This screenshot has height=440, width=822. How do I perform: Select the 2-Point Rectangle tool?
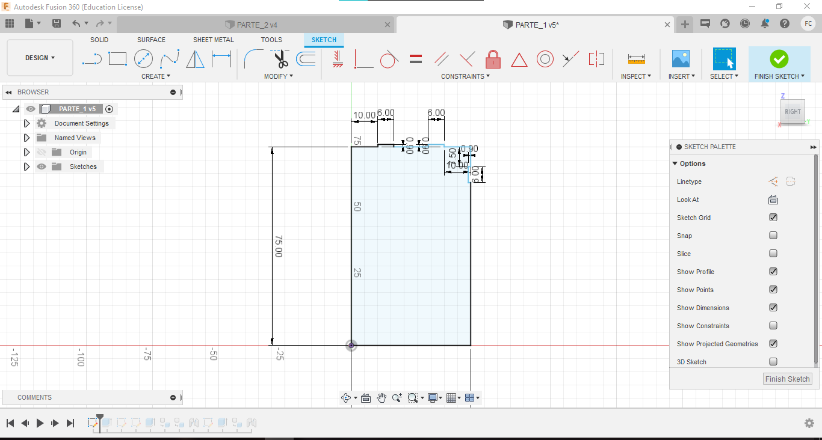(x=117, y=59)
